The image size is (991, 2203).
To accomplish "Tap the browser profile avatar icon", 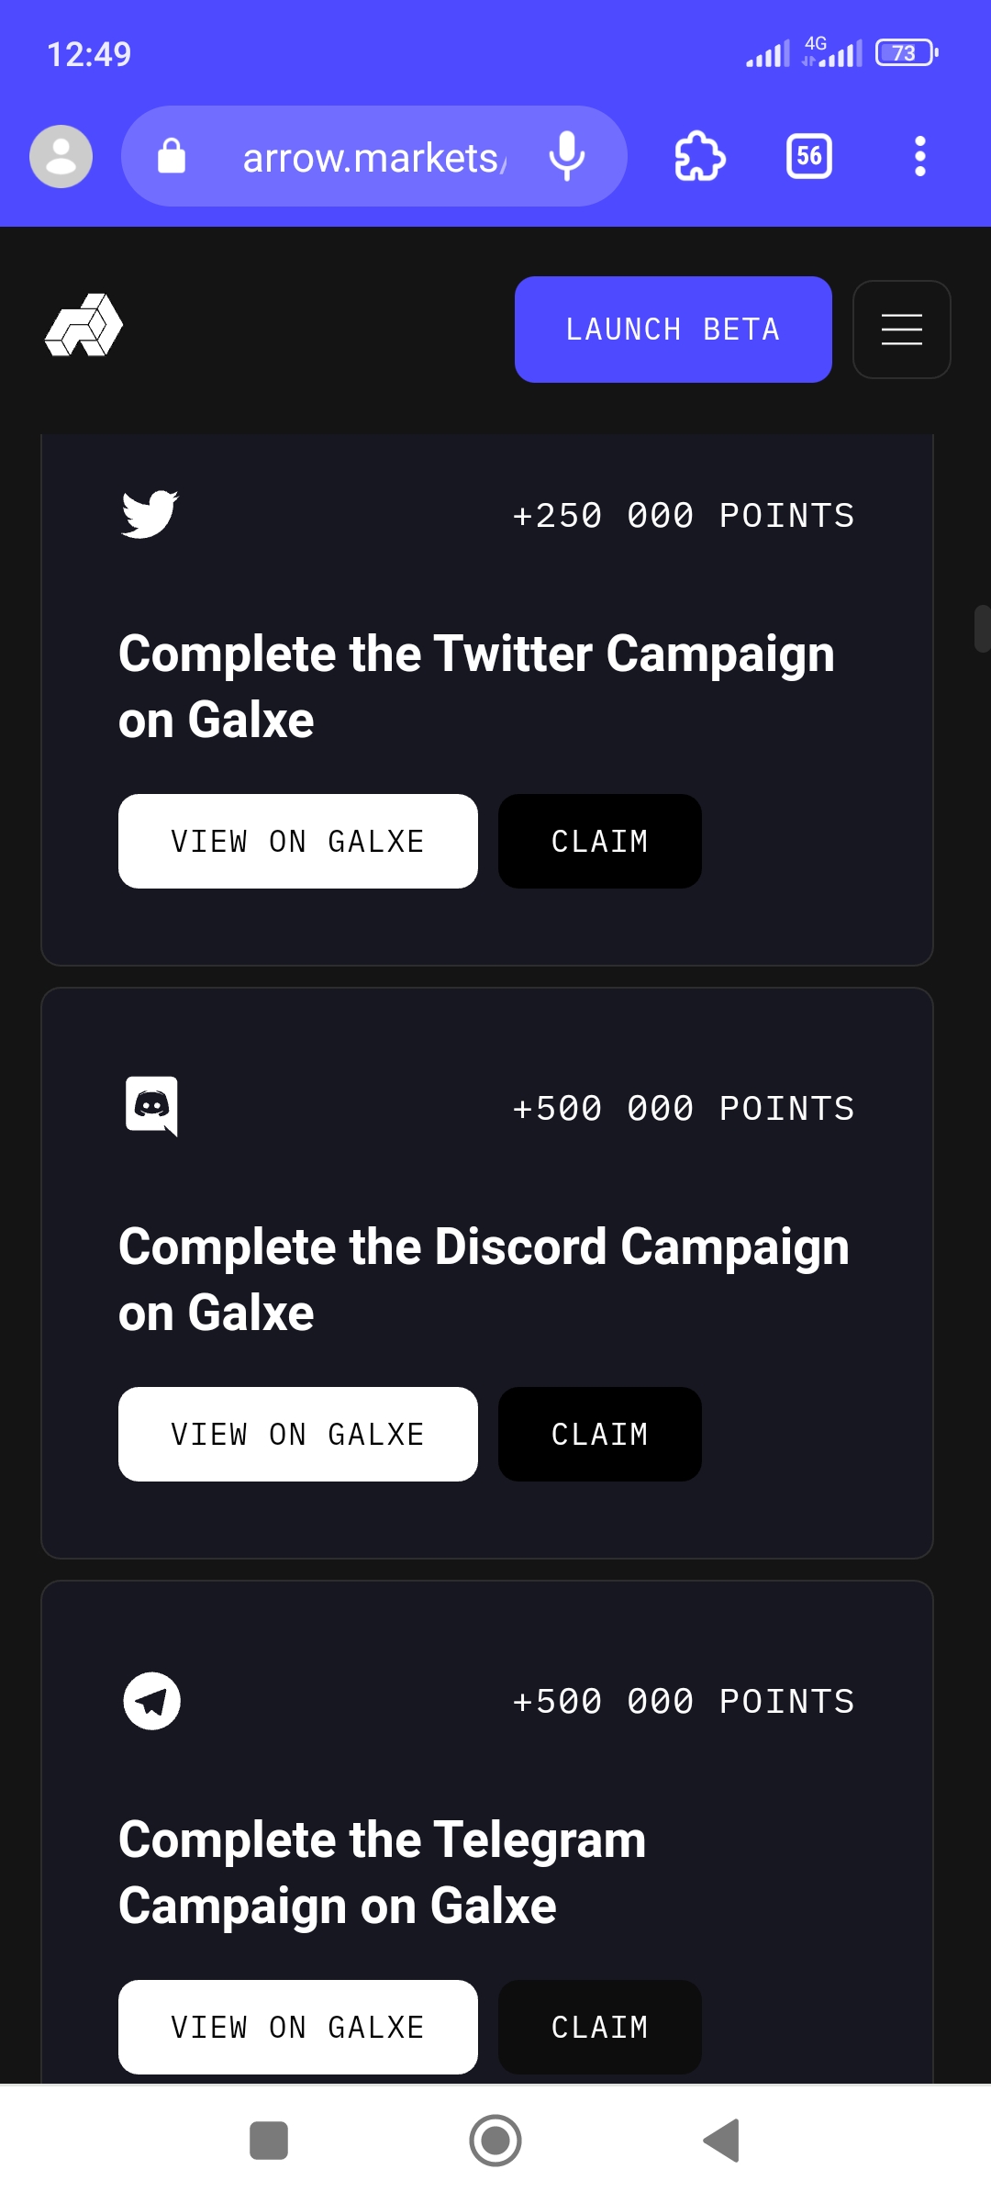I will [61, 156].
